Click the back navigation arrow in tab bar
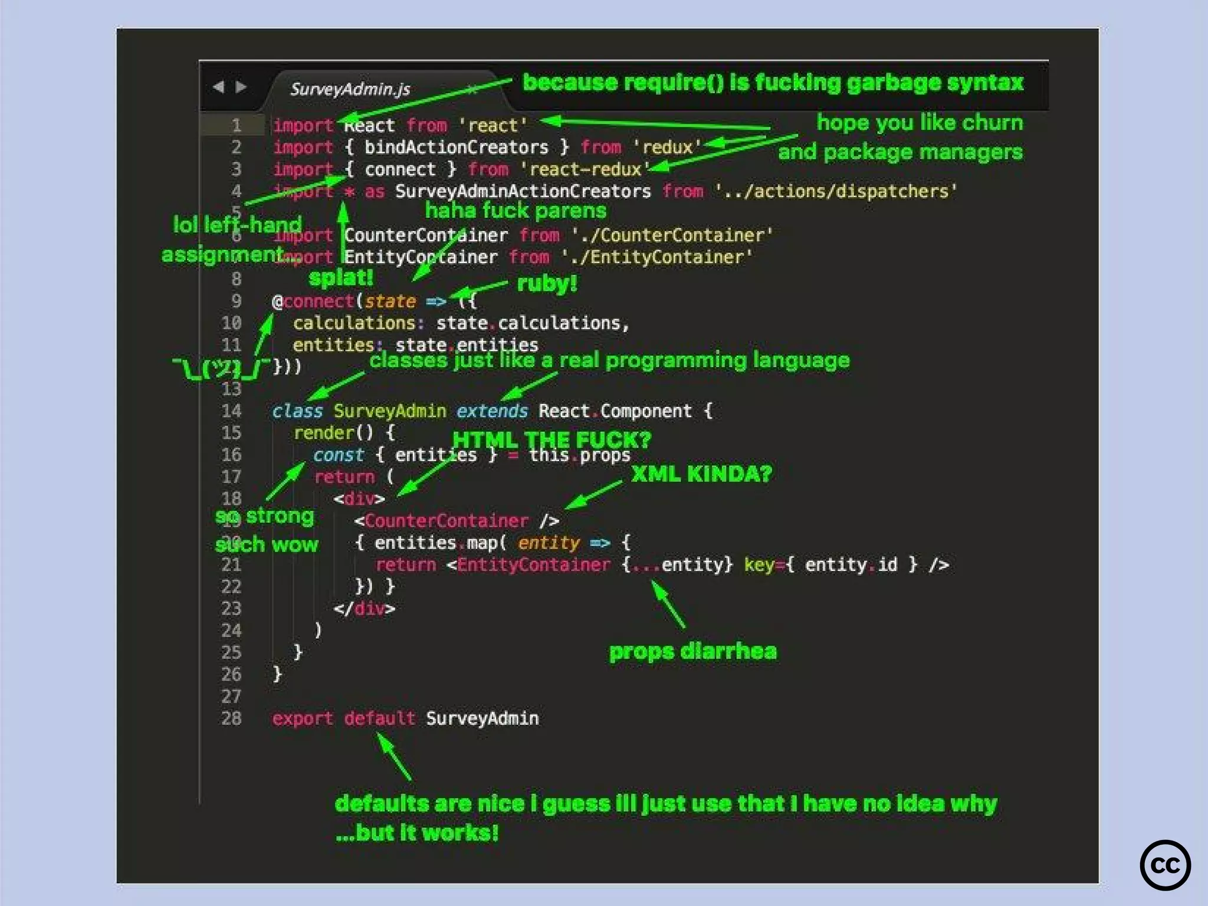This screenshot has height=906, width=1208. click(218, 87)
